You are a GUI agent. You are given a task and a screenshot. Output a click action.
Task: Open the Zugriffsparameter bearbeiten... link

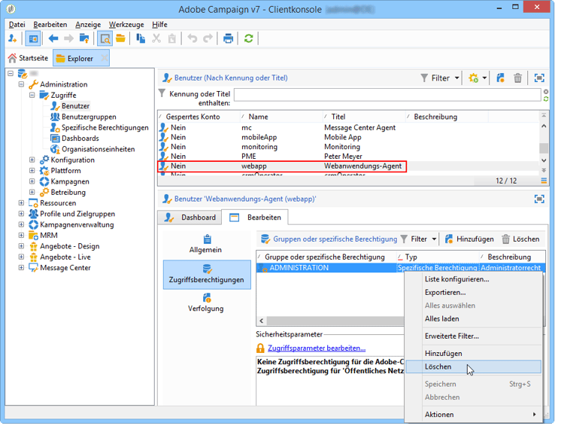pyautogui.click(x=317, y=348)
